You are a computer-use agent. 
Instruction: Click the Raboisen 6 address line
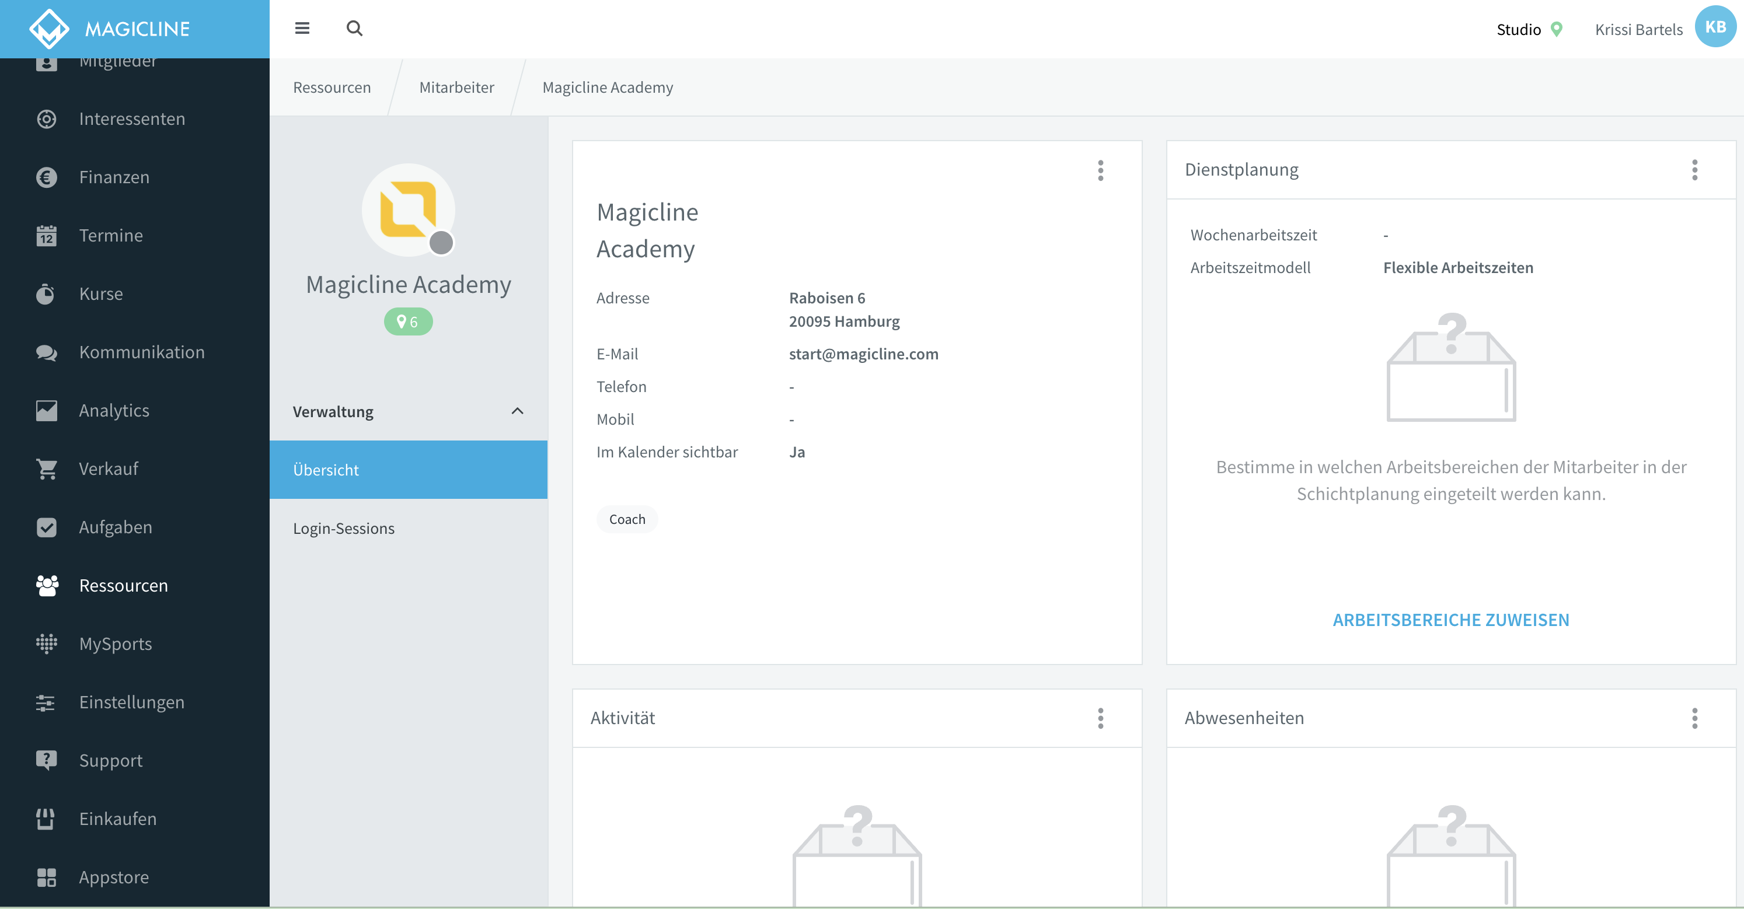click(826, 298)
